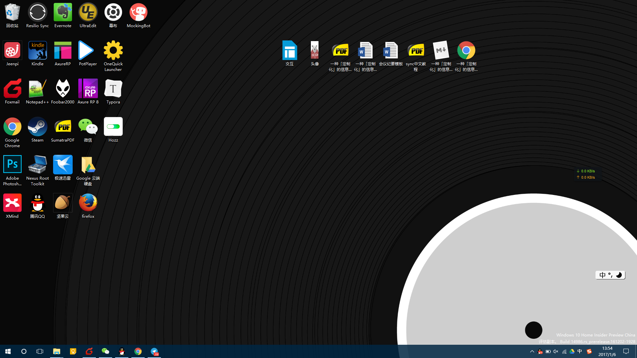Select the PotPlayer desktop icon
This screenshot has width=637, height=358.
tap(88, 54)
